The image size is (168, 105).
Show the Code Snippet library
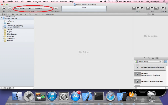click(149, 58)
